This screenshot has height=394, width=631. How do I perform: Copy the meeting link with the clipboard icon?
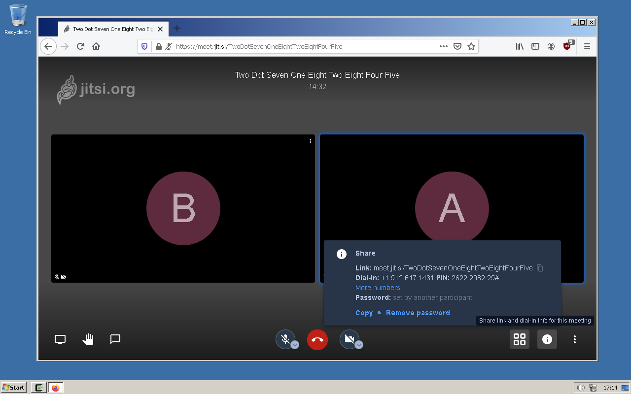click(x=540, y=268)
